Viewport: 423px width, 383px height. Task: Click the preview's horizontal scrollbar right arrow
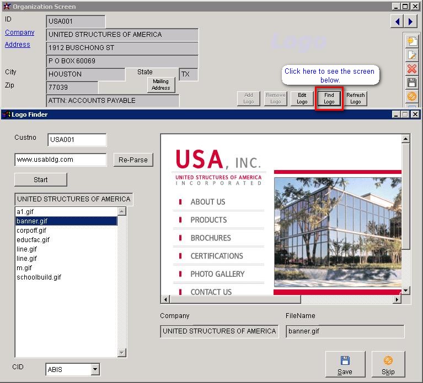tap(398, 300)
